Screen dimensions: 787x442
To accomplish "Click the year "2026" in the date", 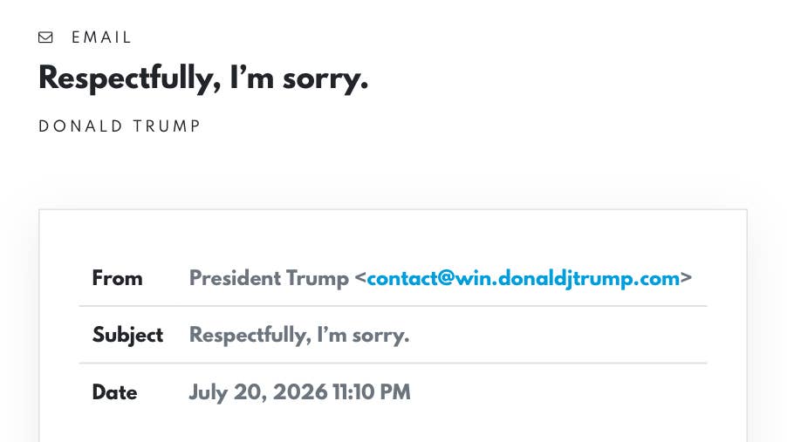I will point(300,391).
